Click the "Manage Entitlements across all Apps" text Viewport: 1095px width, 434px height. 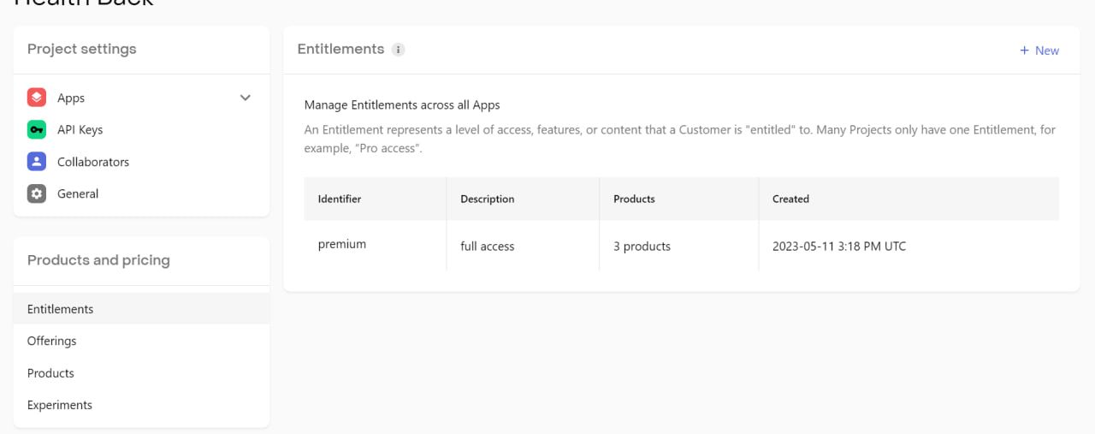coord(402,104)
